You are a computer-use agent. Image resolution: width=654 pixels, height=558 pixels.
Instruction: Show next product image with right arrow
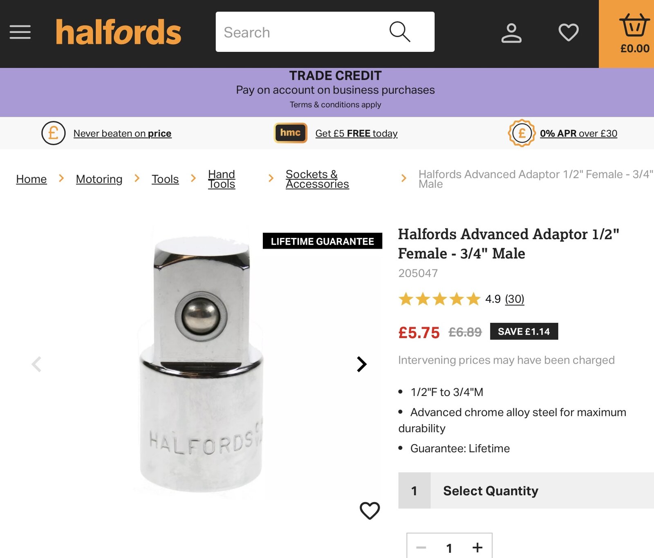361,364
